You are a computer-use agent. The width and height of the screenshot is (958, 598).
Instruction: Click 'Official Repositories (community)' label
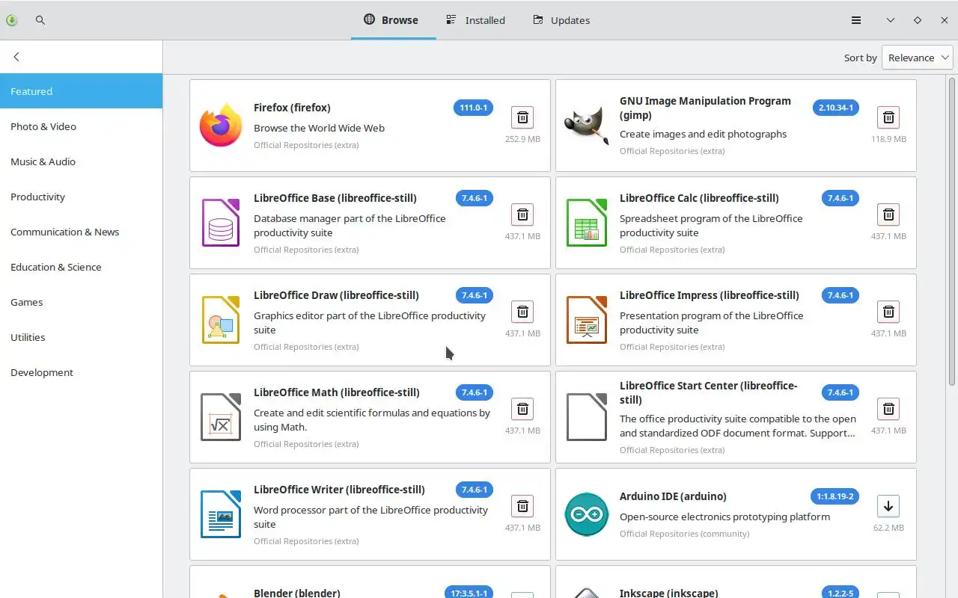coord(684,534)
